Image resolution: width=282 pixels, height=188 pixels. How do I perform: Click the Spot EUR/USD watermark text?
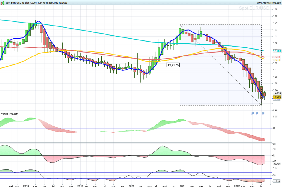(254, 8)
